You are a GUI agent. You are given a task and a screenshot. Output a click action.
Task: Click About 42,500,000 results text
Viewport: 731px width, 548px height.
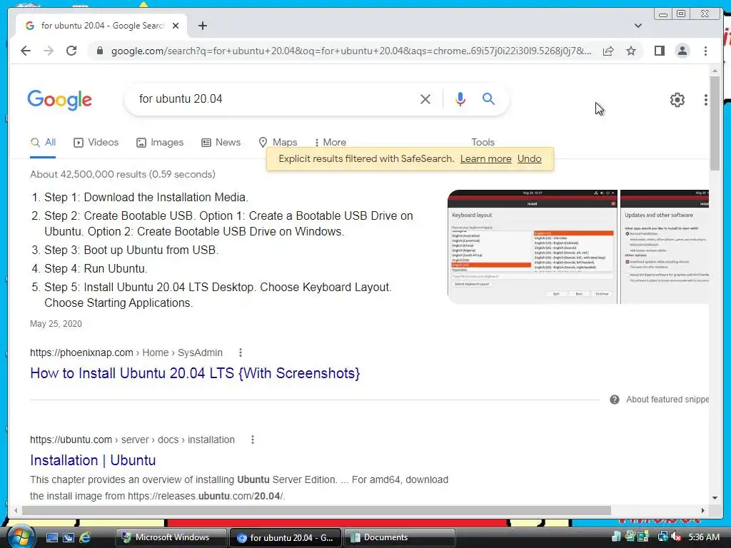pos(123,174)
